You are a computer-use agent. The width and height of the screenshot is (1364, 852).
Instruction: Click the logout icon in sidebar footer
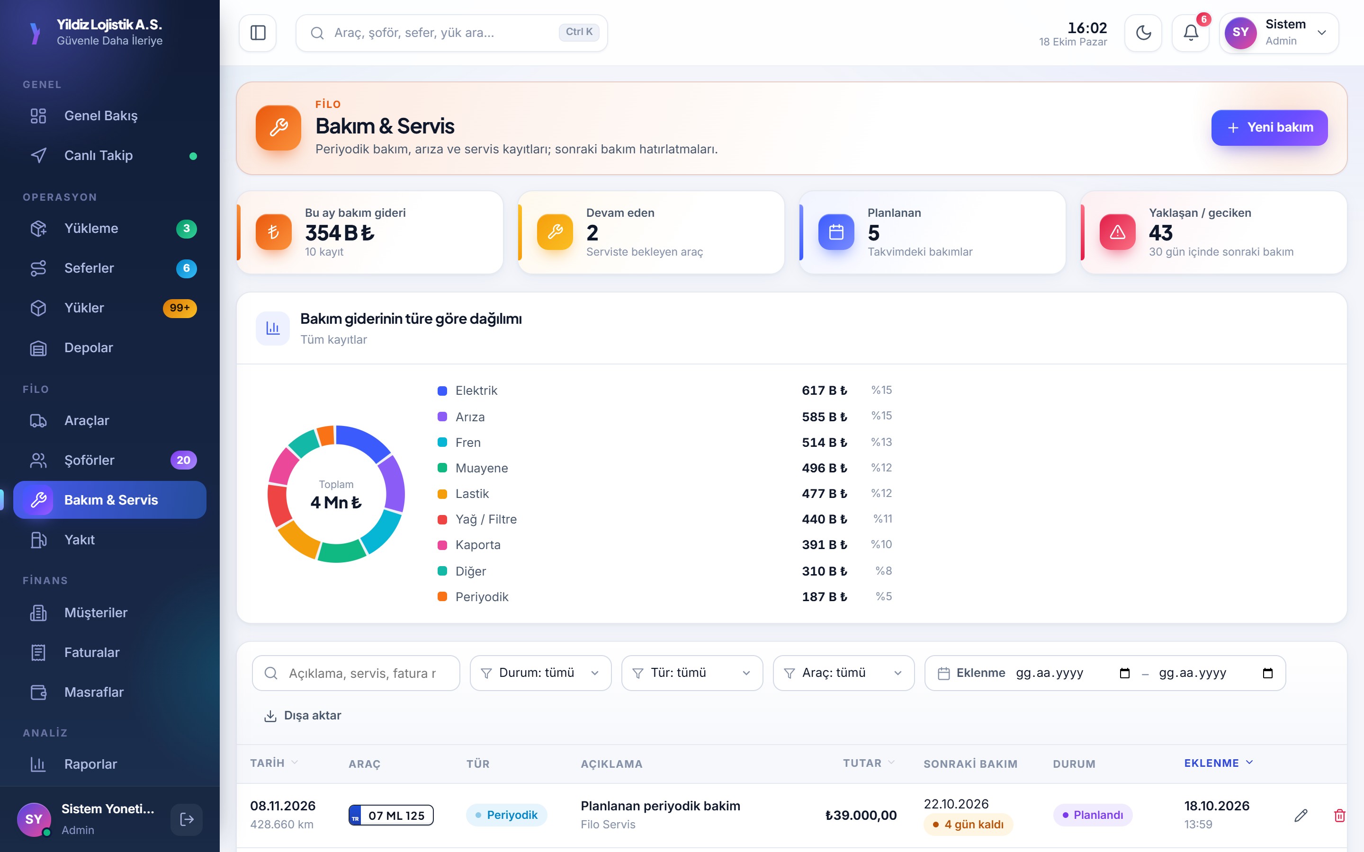(187, 819)
